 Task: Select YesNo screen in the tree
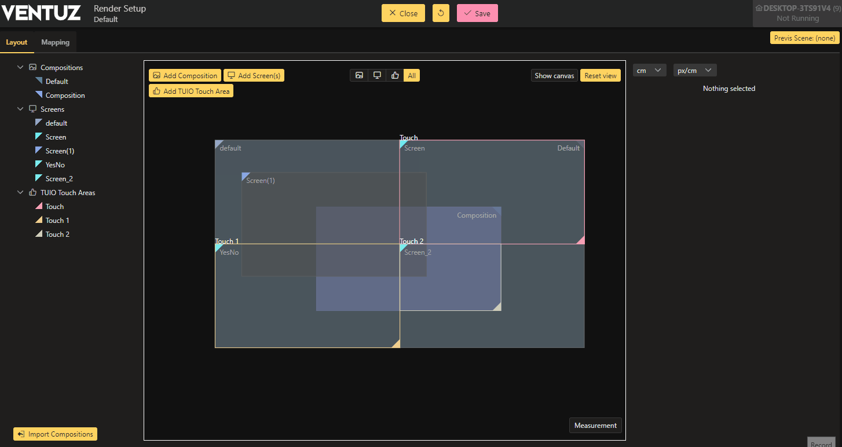coord(55,165)
